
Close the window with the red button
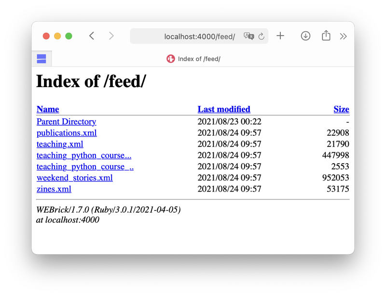(x=46, y=36)
